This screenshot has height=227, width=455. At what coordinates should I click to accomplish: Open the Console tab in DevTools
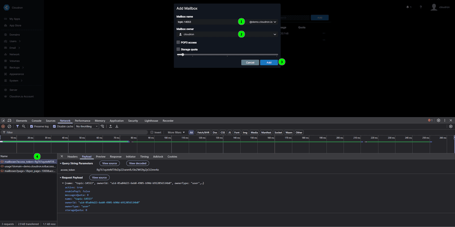(36, 121)
